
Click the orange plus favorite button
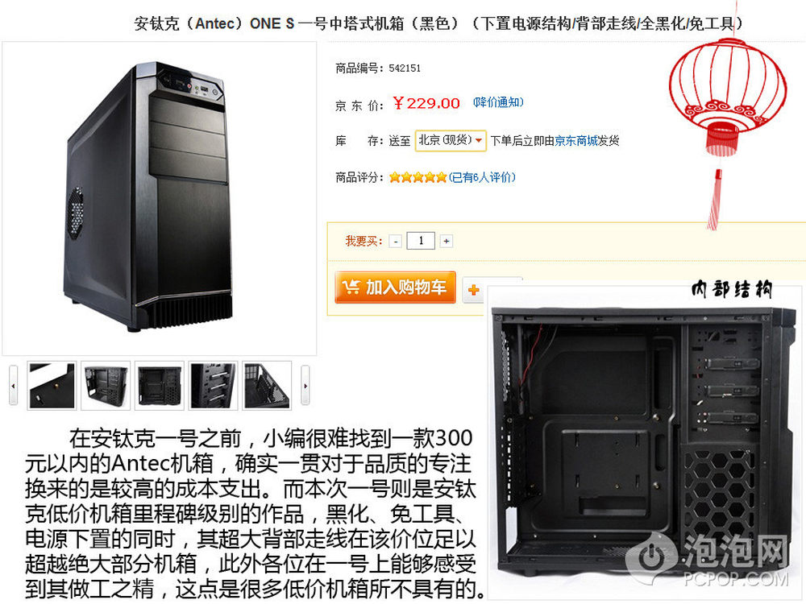(x=473, y=290)
